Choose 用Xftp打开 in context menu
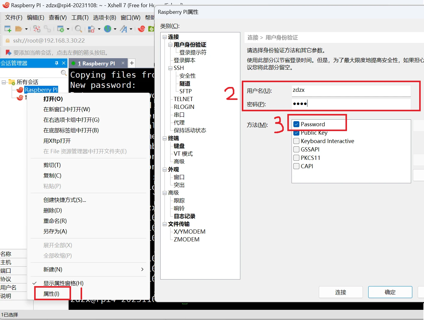This screenshot has height=320, width=424. [88, 141]
